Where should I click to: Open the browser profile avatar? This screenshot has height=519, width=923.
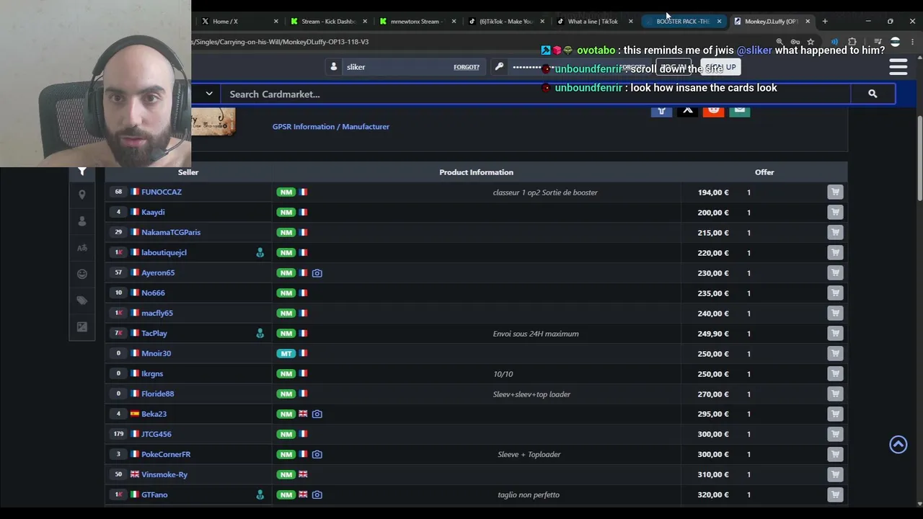pos(895,42)
